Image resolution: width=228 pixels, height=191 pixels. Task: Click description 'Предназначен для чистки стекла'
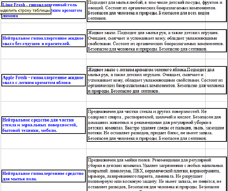click(157, 125)
